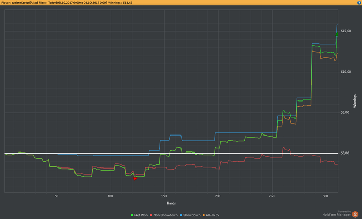The width and height of the screenshot is (362, 219).
Task: Toggle the All-In EV legend entry
Action: tap(211, 215)
